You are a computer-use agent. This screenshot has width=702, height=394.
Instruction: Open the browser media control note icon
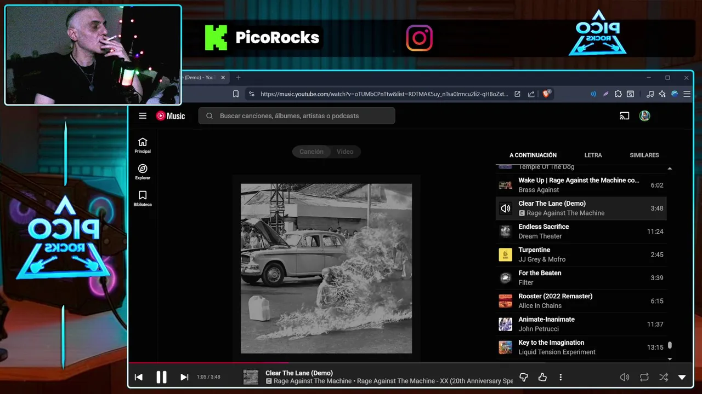pos(650,94)
